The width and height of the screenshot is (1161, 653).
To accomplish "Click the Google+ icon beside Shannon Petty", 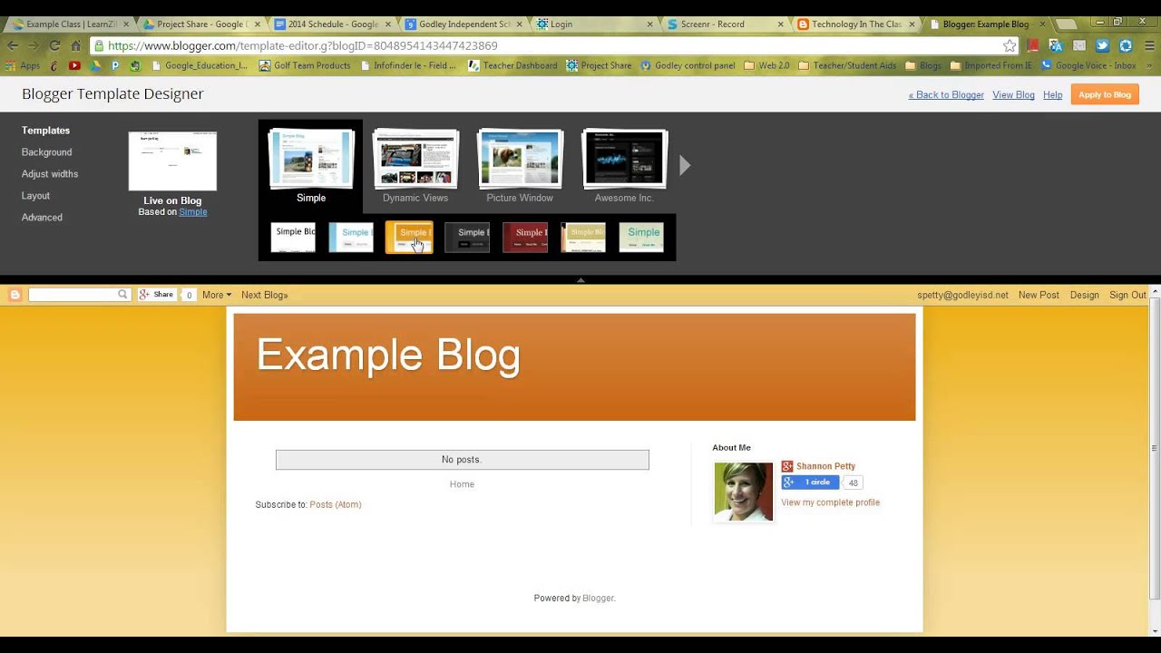I will 787,466.
